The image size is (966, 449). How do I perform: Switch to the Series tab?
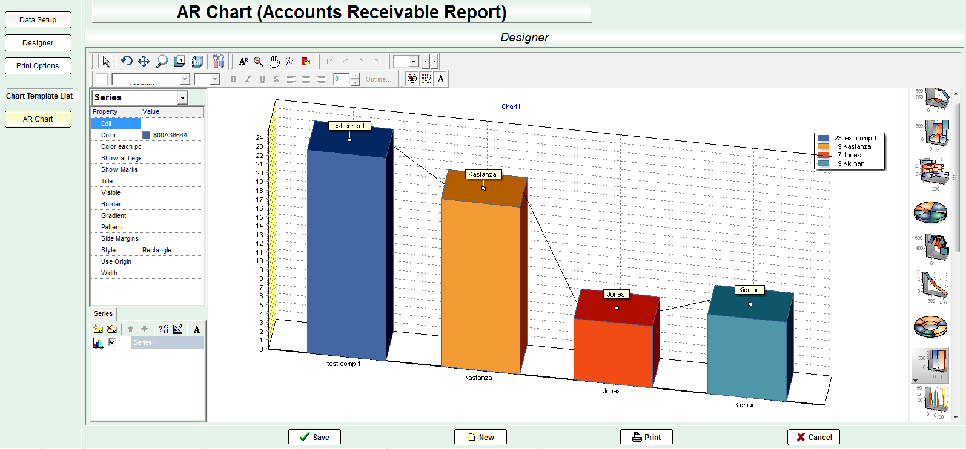coord(103,313)
